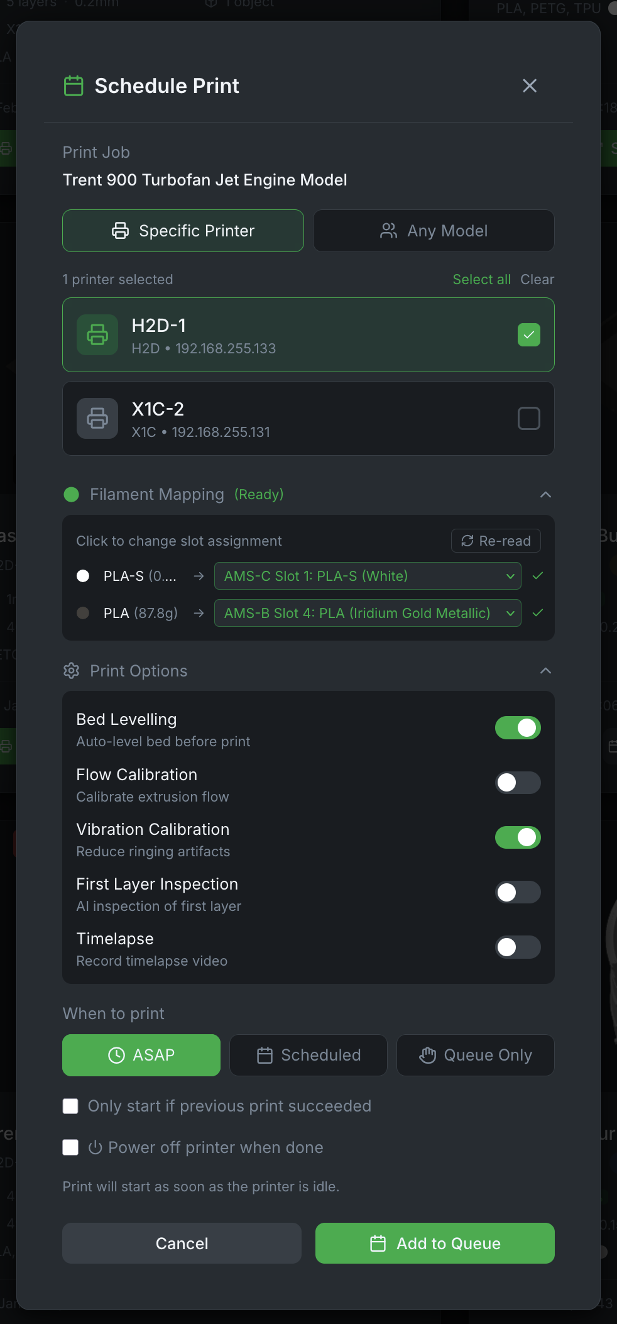The width and height of the screenshot is (617, 1324).
Task: Open the AMS-B Slot 4 PLA dropdown
Action: 368,613
